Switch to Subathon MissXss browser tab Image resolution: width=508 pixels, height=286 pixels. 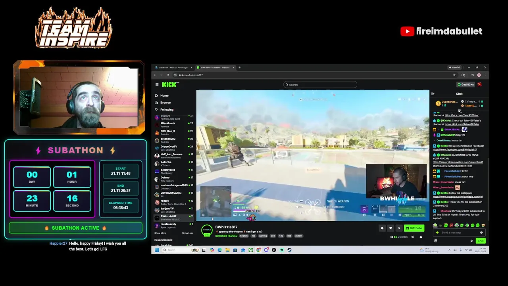click(173, 68)
